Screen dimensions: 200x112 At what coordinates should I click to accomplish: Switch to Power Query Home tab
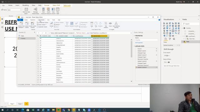coord(26,20)
